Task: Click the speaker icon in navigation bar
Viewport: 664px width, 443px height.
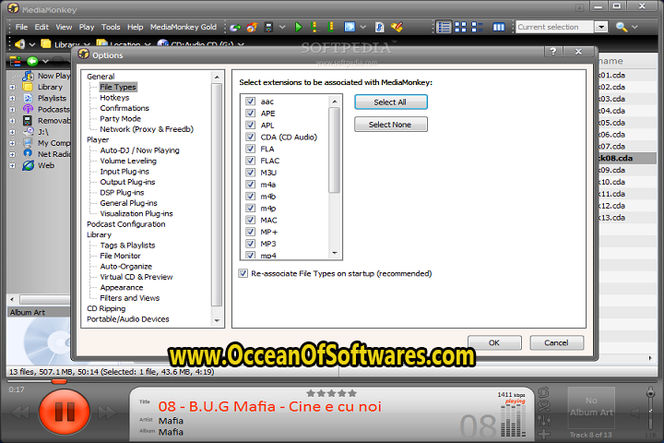Action: [x=20, y=43]
